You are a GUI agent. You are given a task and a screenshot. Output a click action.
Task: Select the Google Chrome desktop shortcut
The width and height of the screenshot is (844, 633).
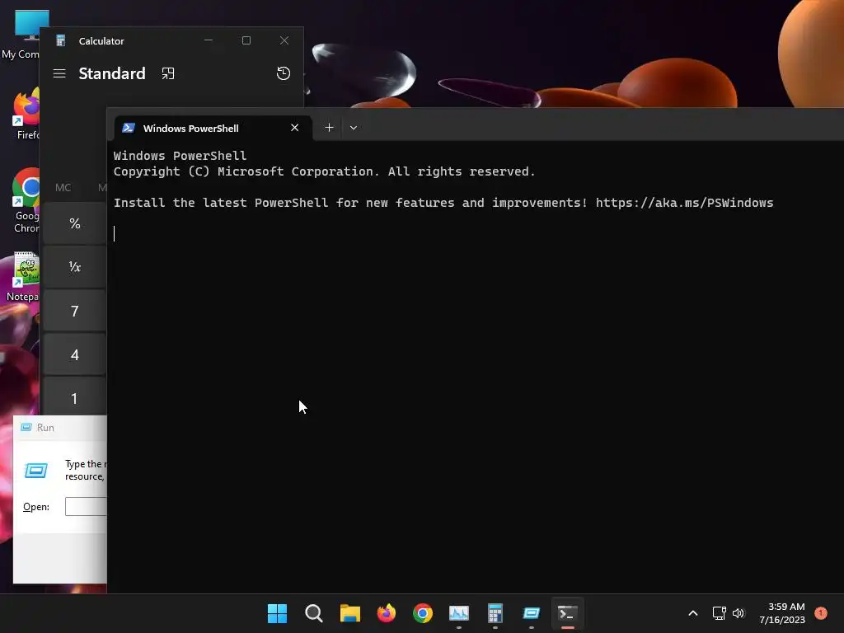[26, 201]
